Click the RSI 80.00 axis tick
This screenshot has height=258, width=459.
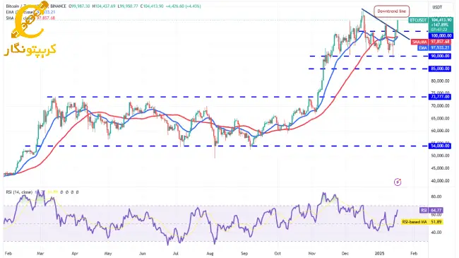click(436, 197)
